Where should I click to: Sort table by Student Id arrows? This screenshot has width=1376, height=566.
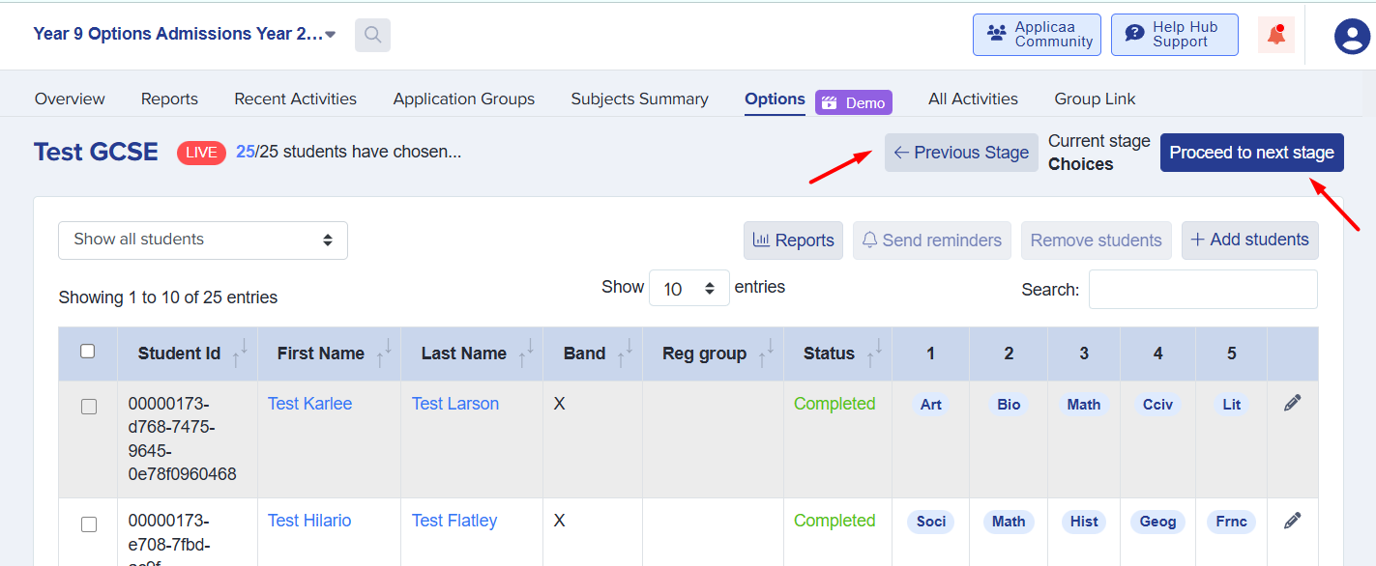pyautogui.click(x=239, y=354)
